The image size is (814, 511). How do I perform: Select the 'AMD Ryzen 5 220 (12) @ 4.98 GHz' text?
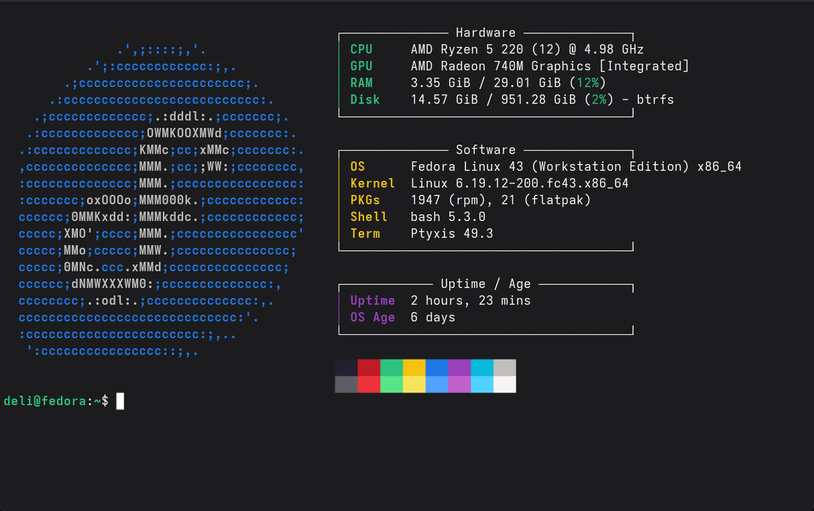pos(527,49)
